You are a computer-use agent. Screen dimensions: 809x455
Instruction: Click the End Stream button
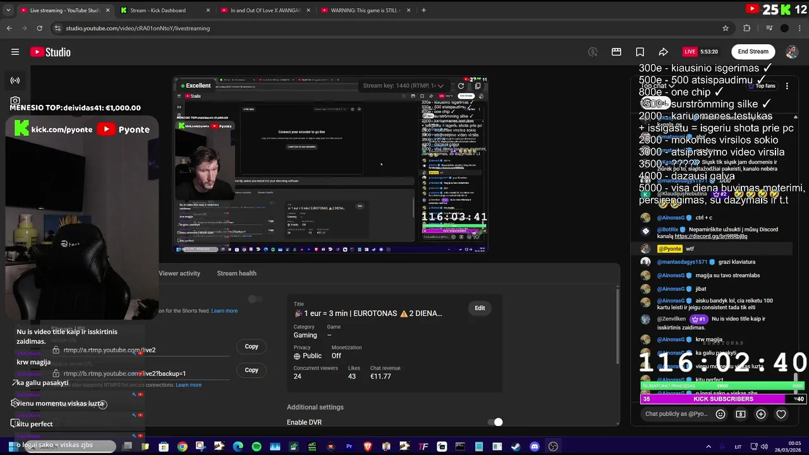pos(753,52)
